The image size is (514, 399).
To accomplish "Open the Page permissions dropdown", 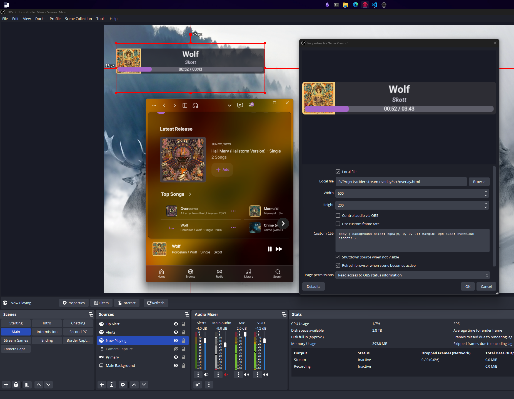I will click(x=486, y=275).
